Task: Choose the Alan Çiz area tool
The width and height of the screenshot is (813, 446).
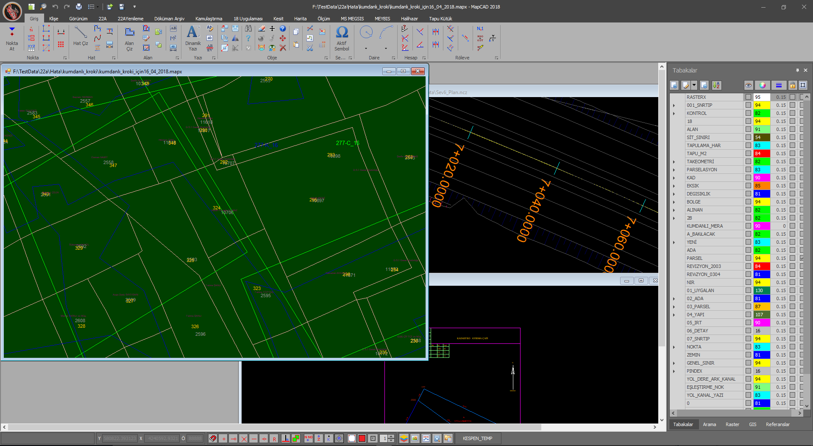Action: (129, 38)
